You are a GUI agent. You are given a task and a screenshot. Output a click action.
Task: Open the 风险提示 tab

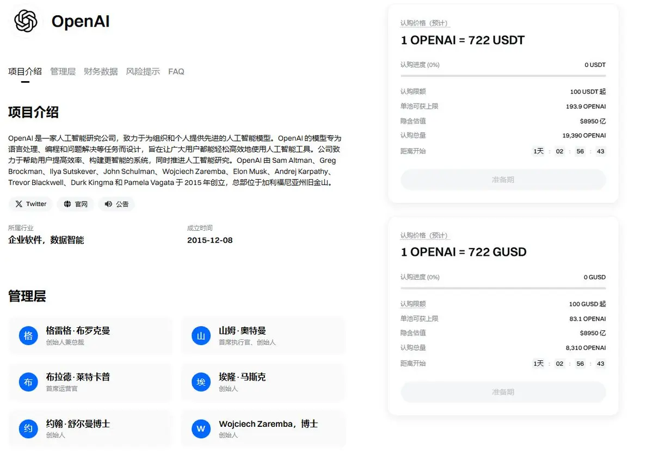(143, 71)
